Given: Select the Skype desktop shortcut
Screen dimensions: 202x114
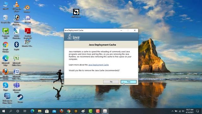Looking at the screenshot, I should (6, 86).
